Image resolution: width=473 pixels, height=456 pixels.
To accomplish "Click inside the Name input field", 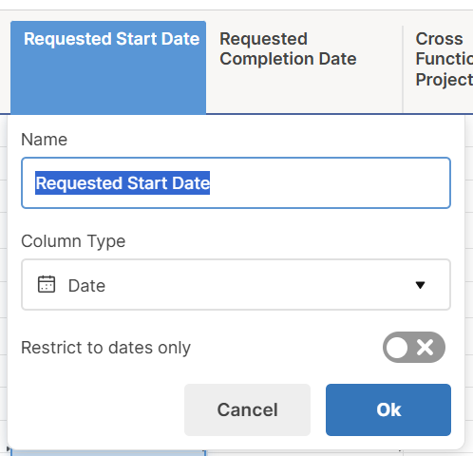I will (x=236, y=183).
